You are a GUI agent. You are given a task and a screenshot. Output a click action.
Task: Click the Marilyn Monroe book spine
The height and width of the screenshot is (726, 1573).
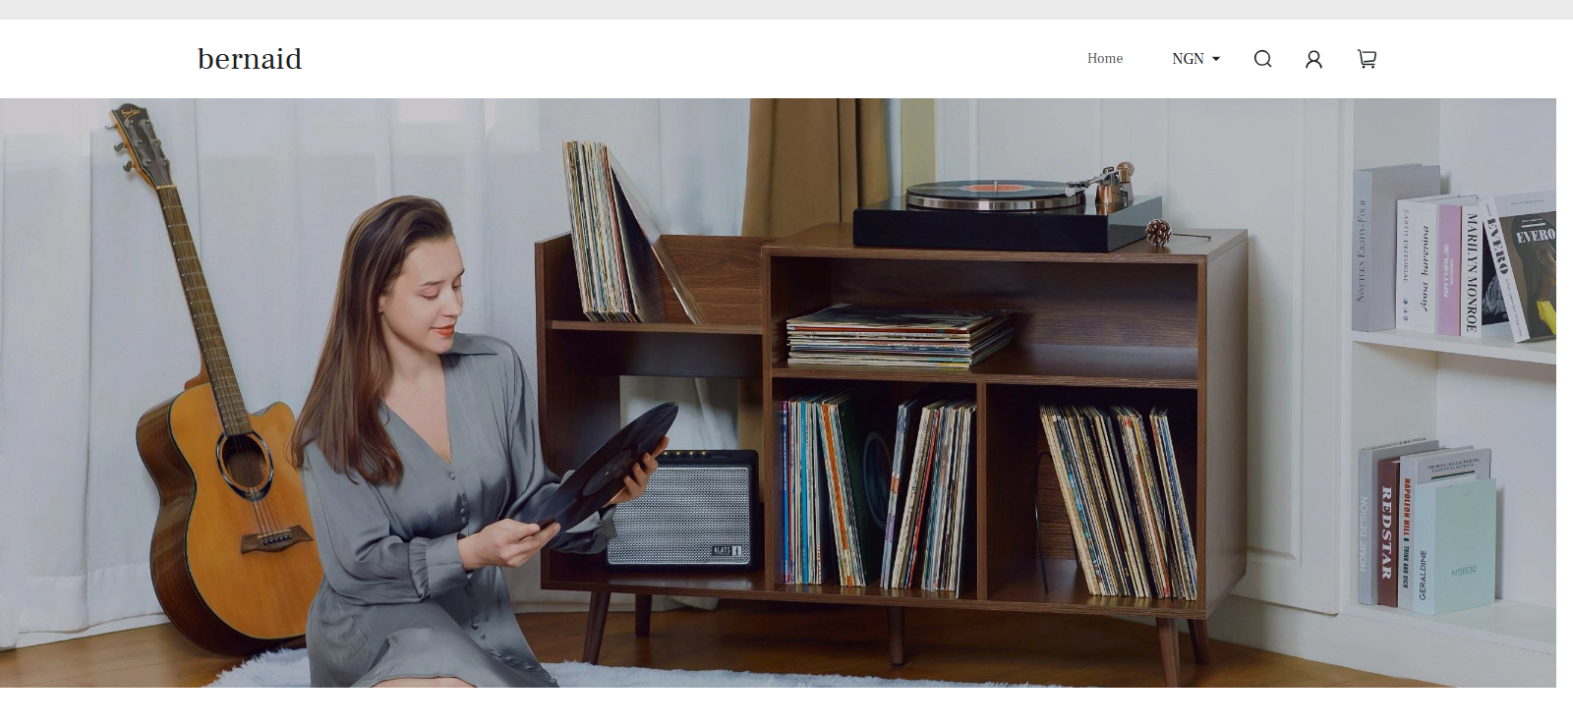pos(1472,270)
